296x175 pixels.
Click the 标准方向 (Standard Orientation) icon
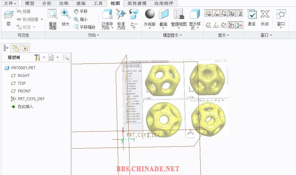[x=121, y=15]
